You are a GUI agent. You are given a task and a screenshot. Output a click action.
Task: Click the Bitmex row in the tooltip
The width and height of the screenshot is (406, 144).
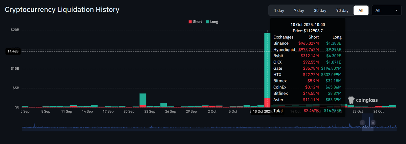pyautogui.click(x=308, y=81)
